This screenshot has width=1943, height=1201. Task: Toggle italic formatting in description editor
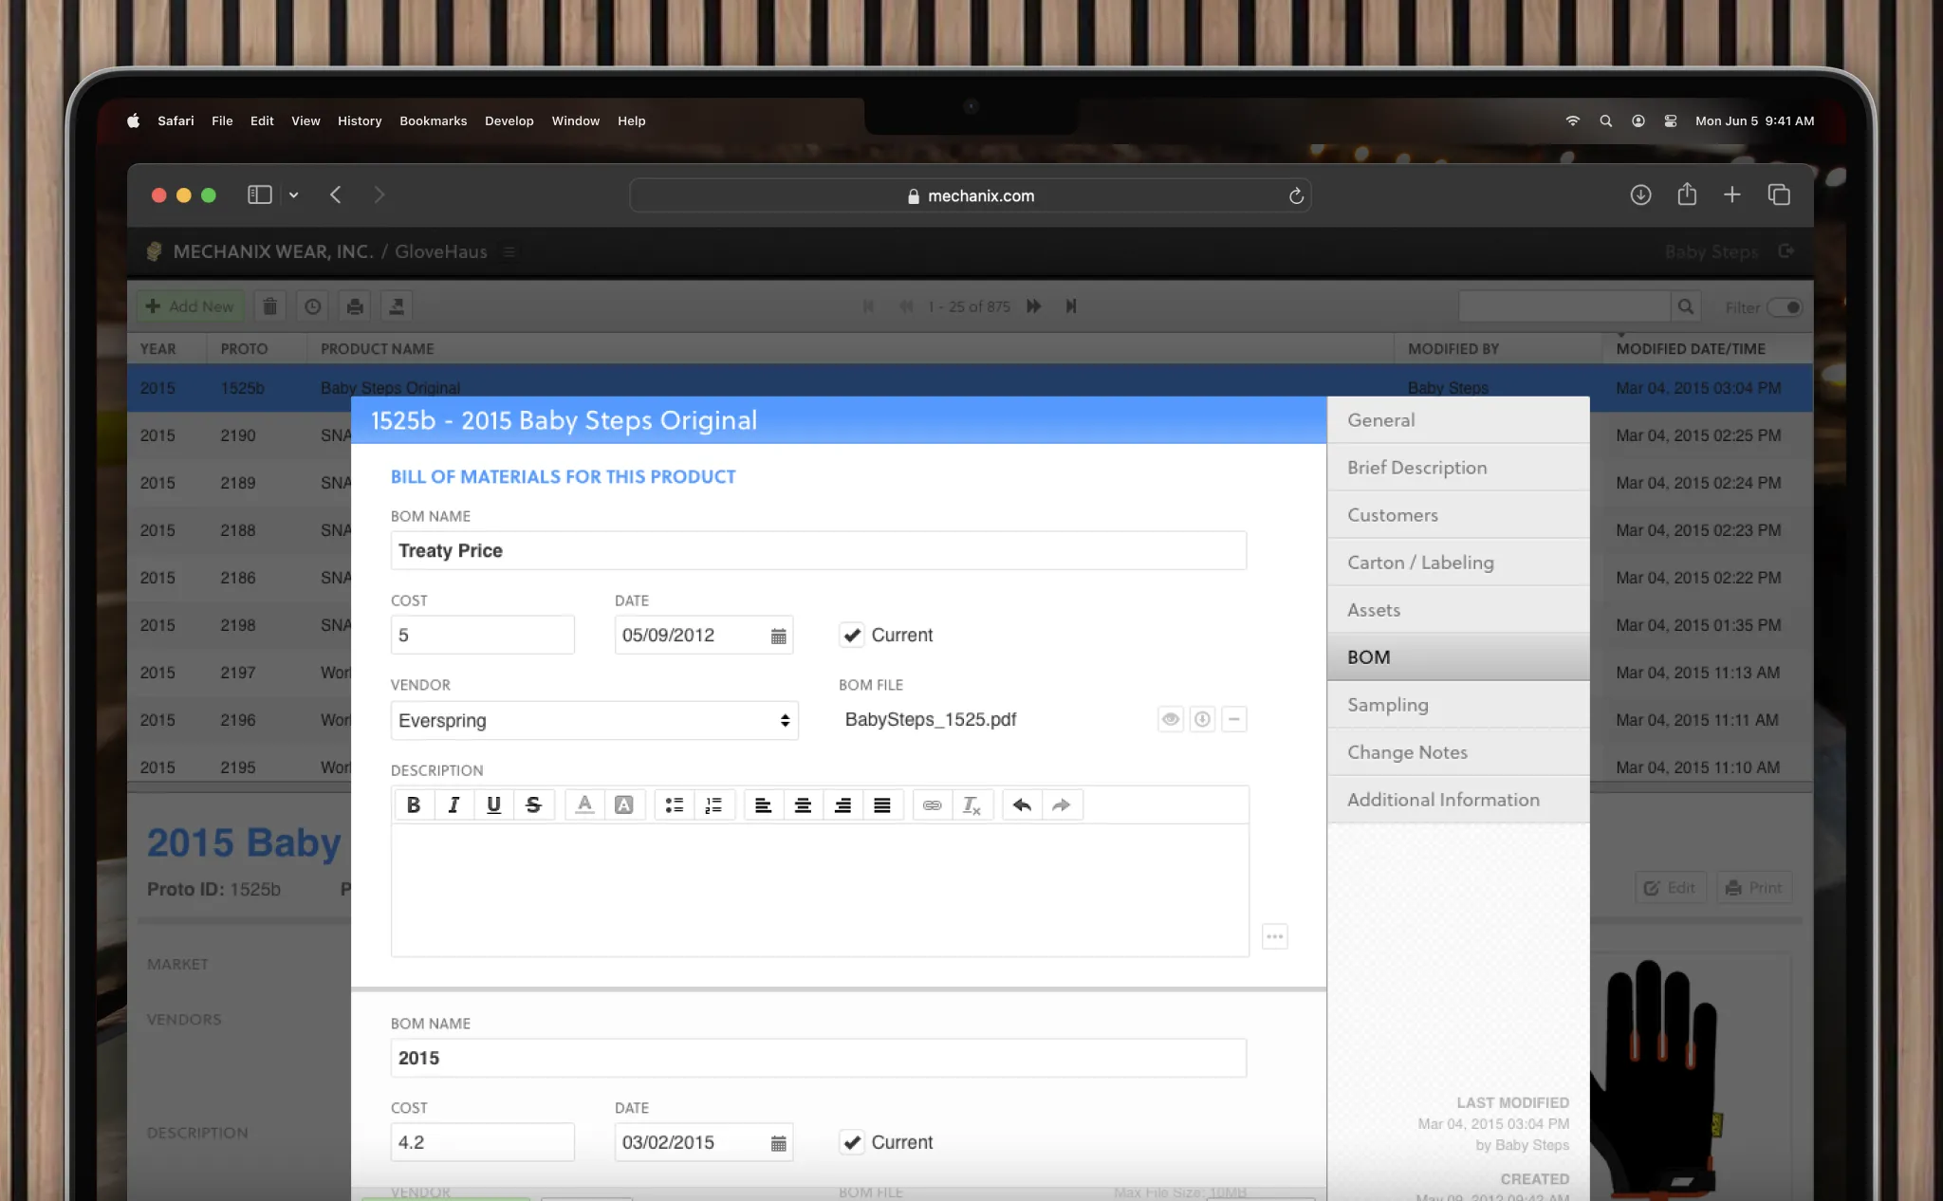pos(453,804)
